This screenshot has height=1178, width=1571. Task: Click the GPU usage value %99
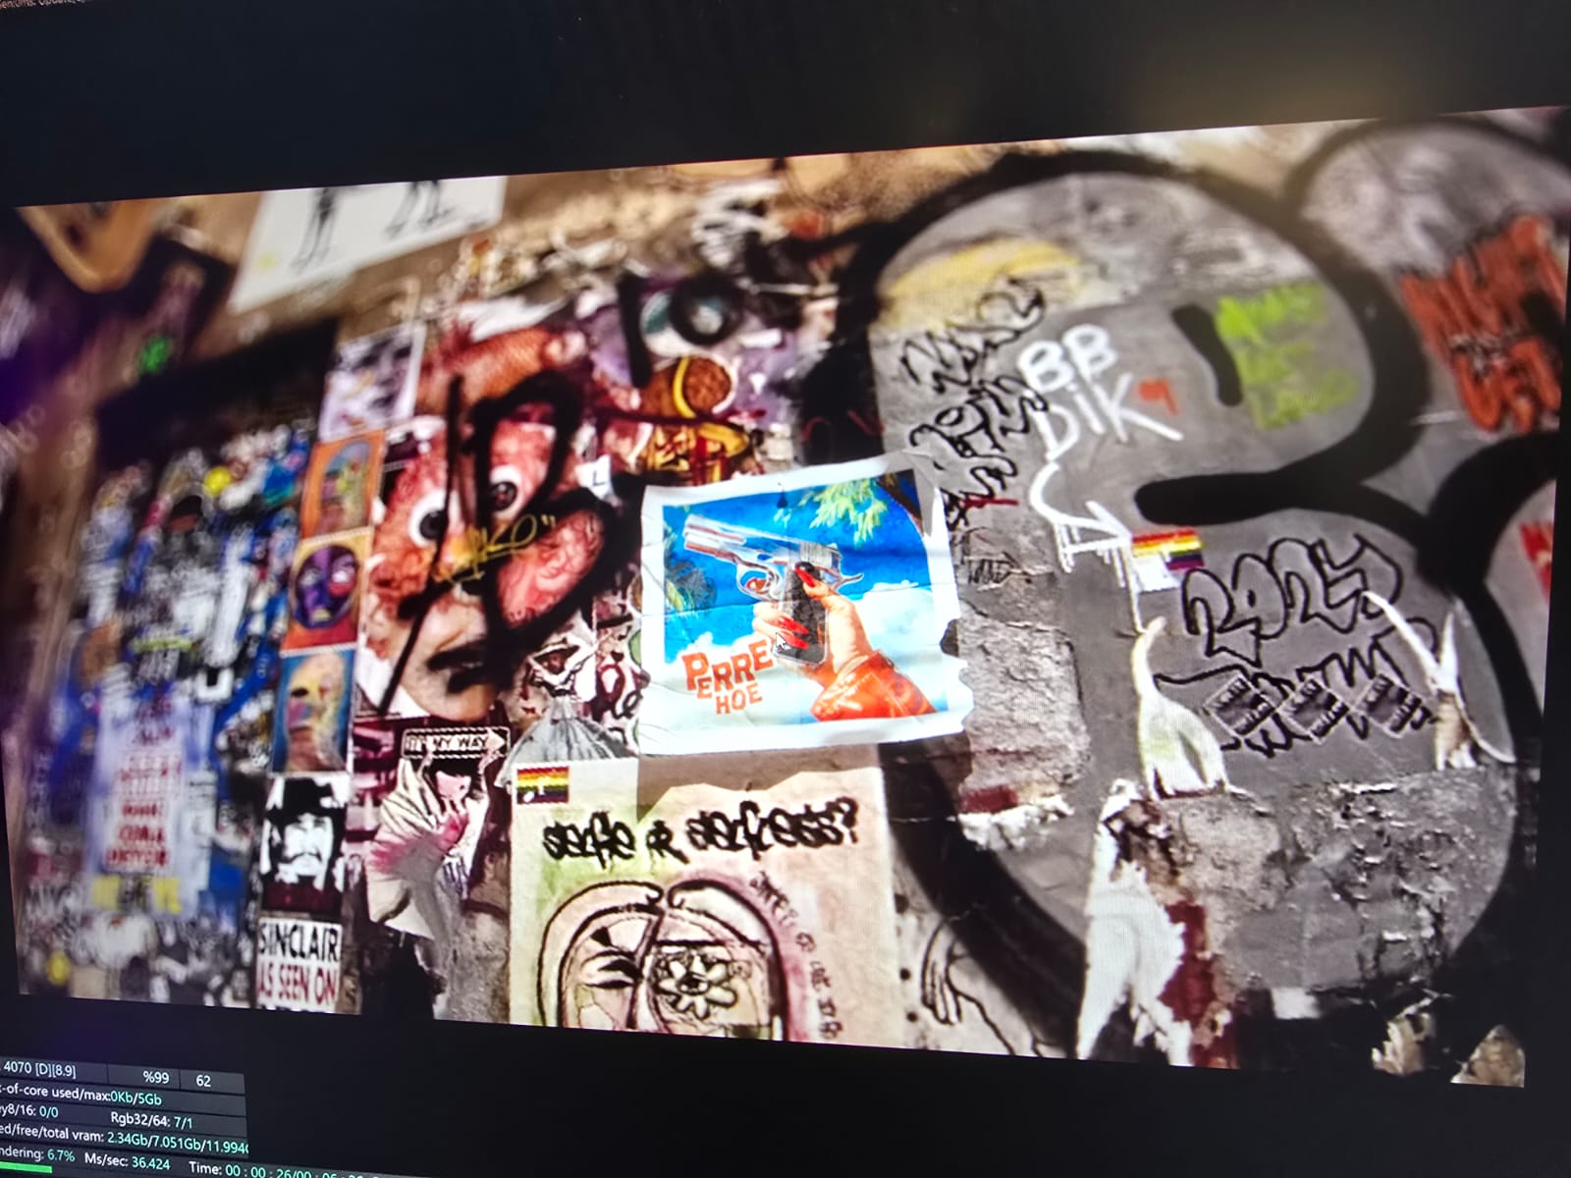click(156, 1079)
